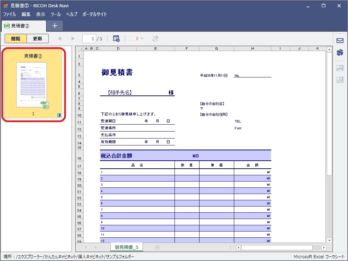Select the export to image icon

[x=340, y=68]
